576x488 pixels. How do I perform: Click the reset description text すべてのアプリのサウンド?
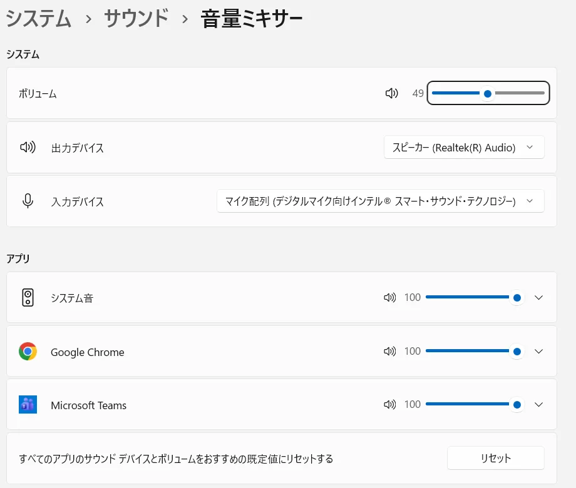pos(177,459)
